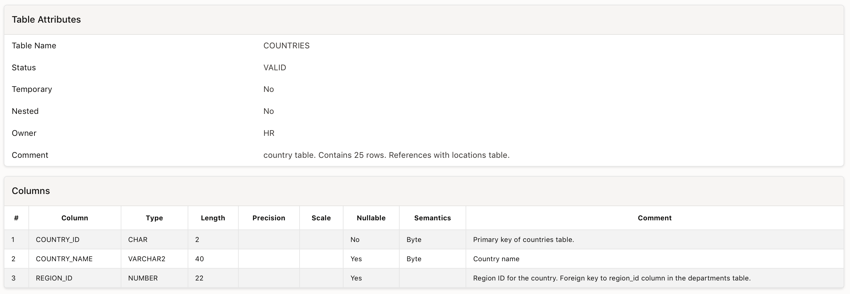
Task: Click row number 1 in Columns table
Action: (x=16, y=240)
